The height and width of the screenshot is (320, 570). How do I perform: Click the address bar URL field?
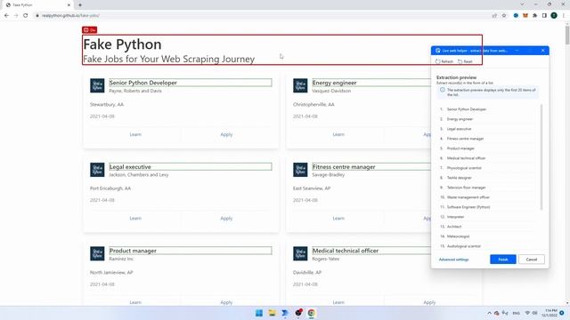point(262,16)
